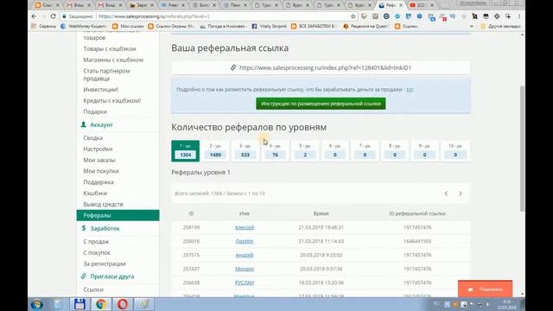The image size is (553, 311).
Task: Click the person icon next to Аккаунт
Action: click(x=84, y=124)
